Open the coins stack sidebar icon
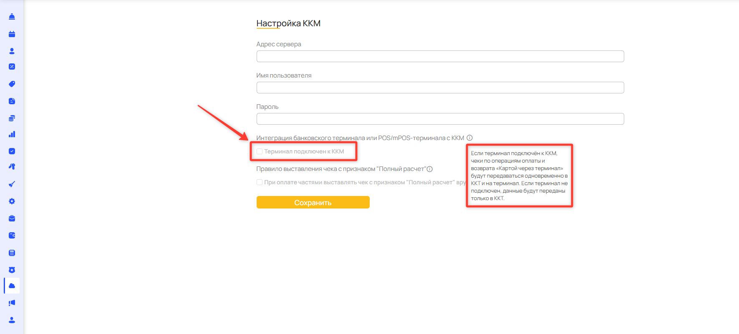 pyautogui.click(x=12, y=118)
